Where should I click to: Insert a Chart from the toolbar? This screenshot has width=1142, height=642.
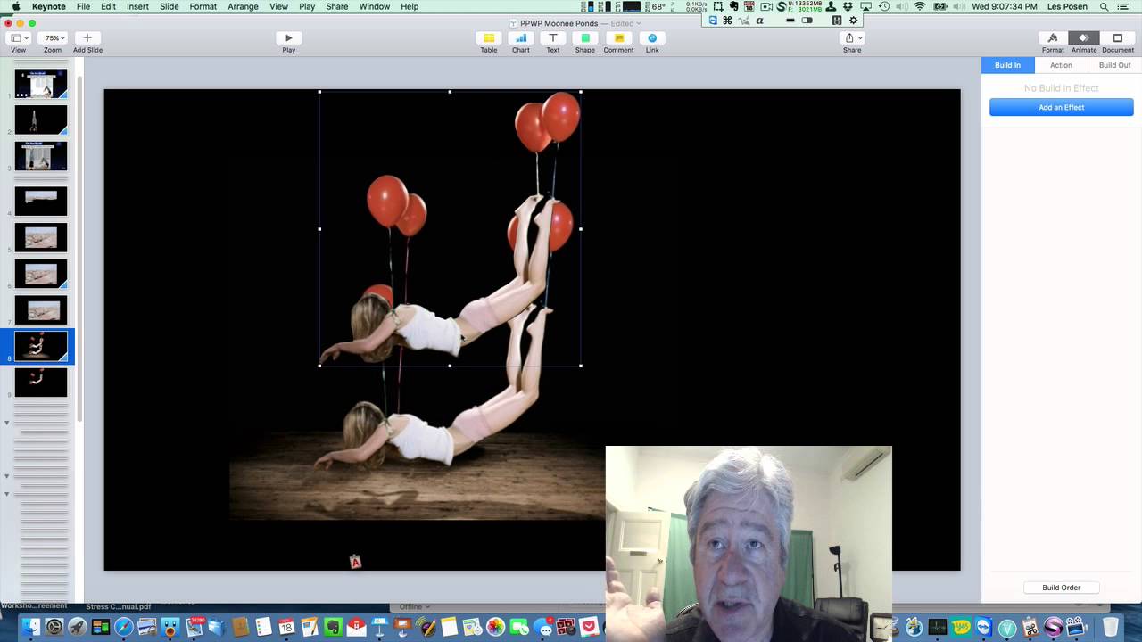(x=521, y=38)
